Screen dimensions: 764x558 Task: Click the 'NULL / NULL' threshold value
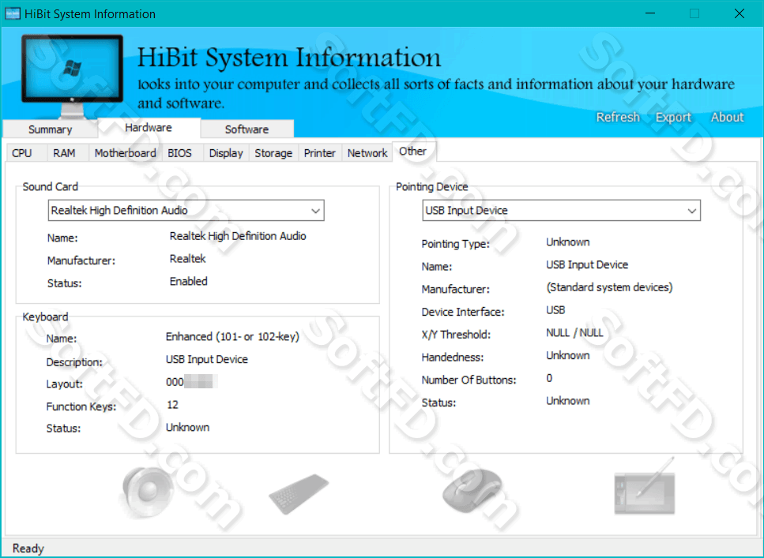574,333
